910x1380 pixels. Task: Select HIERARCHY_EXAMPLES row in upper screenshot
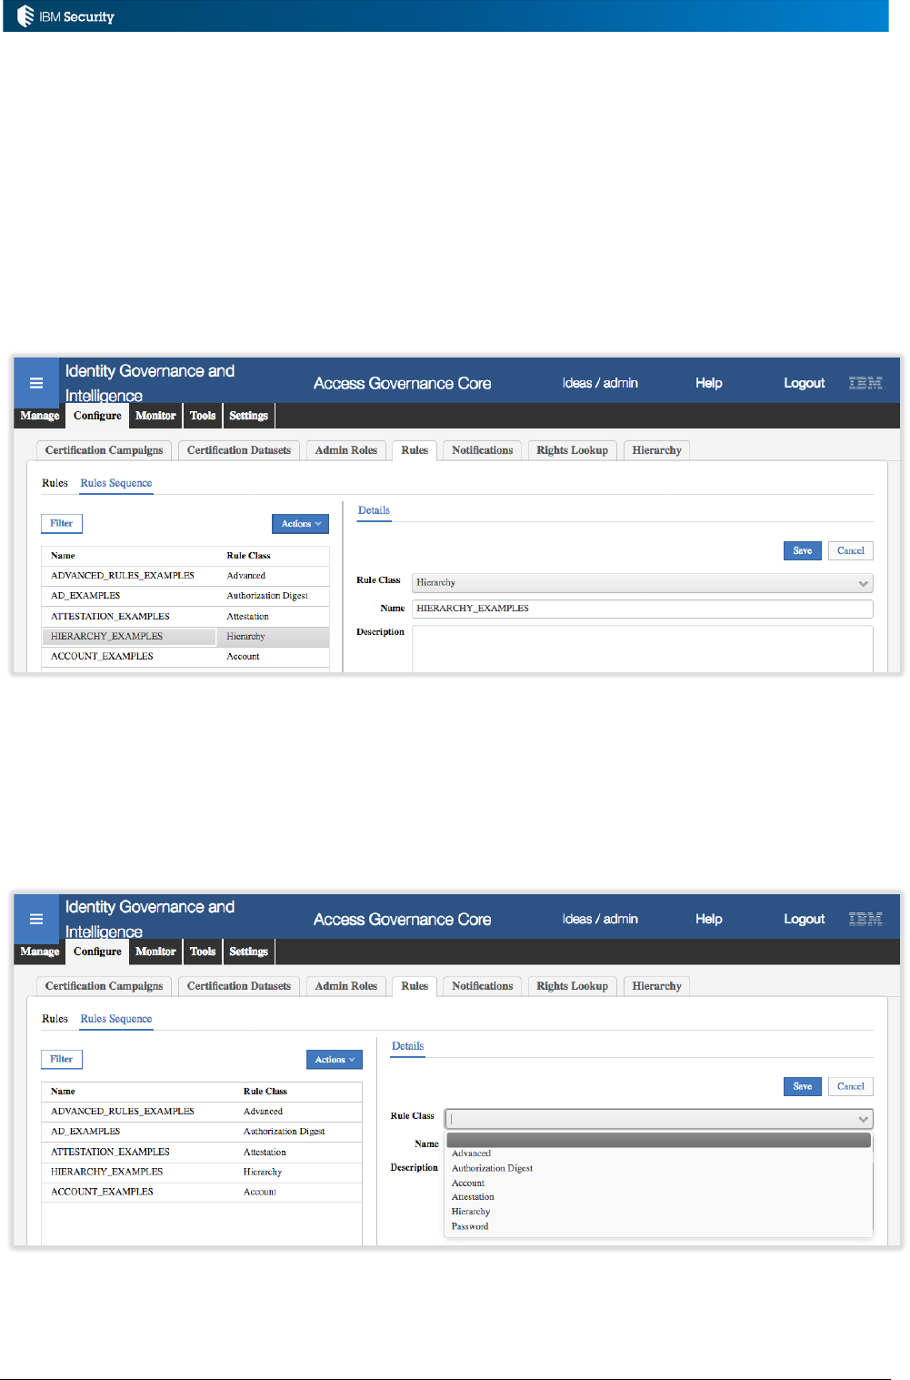[x=185, y=637]
